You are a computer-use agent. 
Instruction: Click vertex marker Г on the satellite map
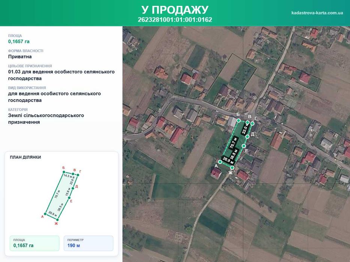[x=252, y=124]
